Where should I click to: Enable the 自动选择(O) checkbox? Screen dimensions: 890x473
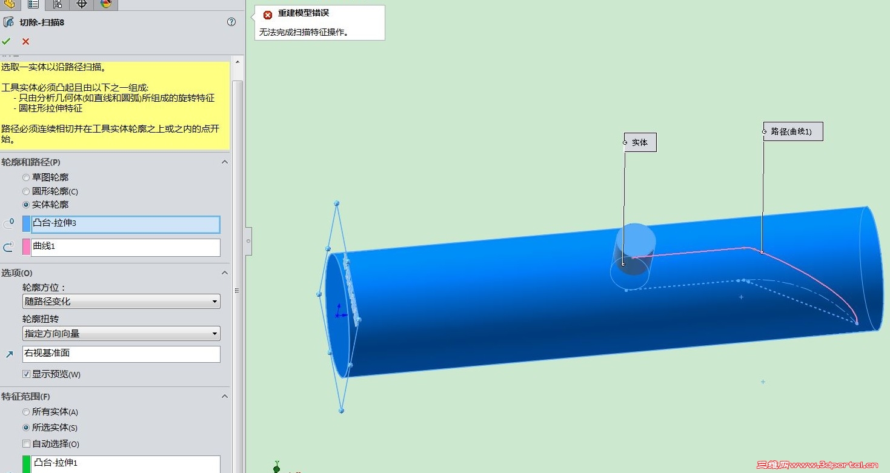pyautogui.click(x=26, y=444)
